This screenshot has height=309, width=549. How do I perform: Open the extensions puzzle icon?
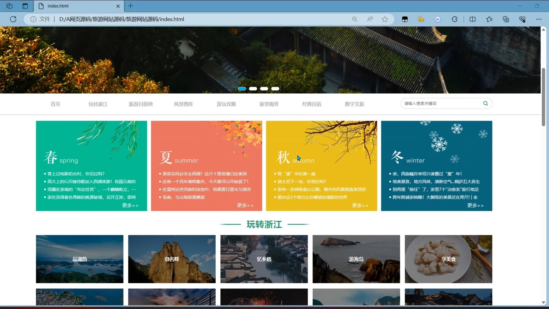(x=454, y=19)
